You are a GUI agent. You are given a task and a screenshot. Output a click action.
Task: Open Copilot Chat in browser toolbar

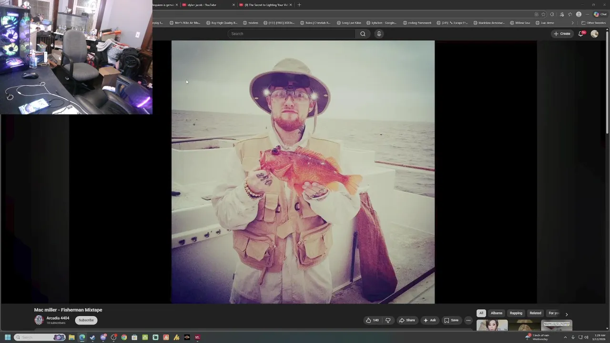click(600, 14)
